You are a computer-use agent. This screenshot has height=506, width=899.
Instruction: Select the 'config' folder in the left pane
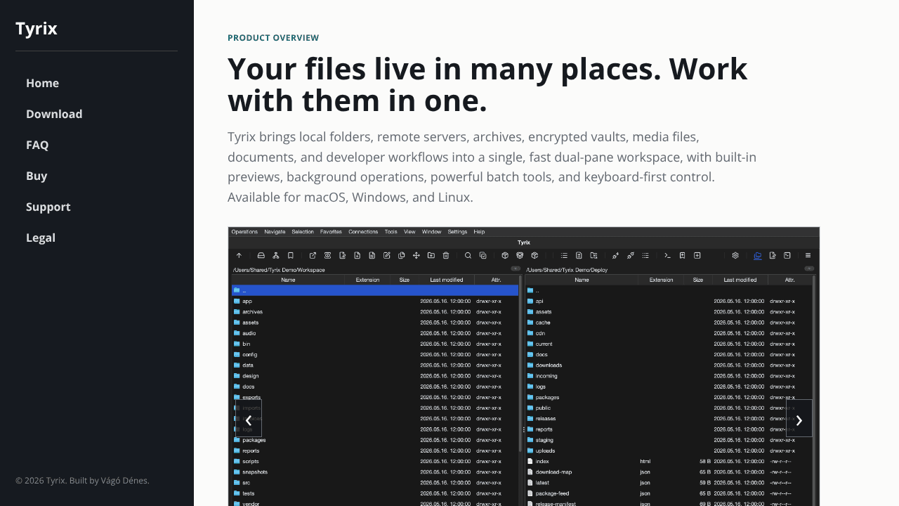point(375,355)
